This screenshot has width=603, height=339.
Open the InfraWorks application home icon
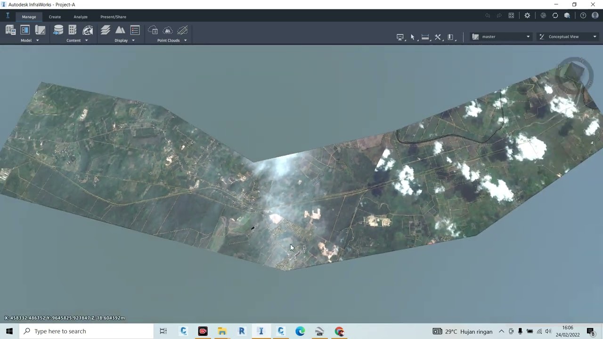click(x=8, y=16)
